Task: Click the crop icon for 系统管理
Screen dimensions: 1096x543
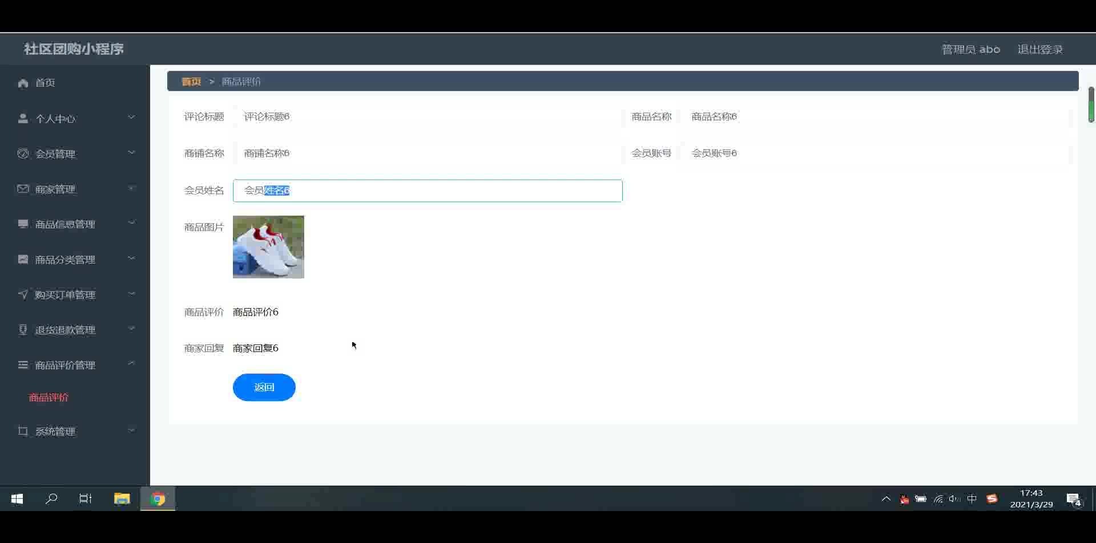Action: (23, 431)
